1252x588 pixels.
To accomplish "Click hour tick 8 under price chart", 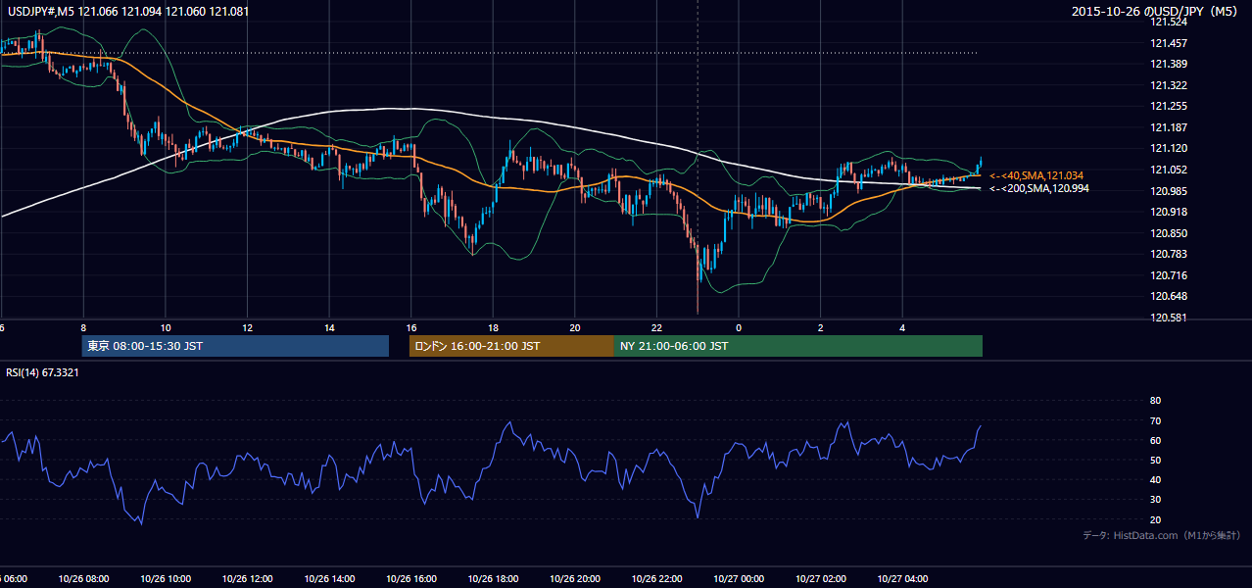I will [83, 327].
